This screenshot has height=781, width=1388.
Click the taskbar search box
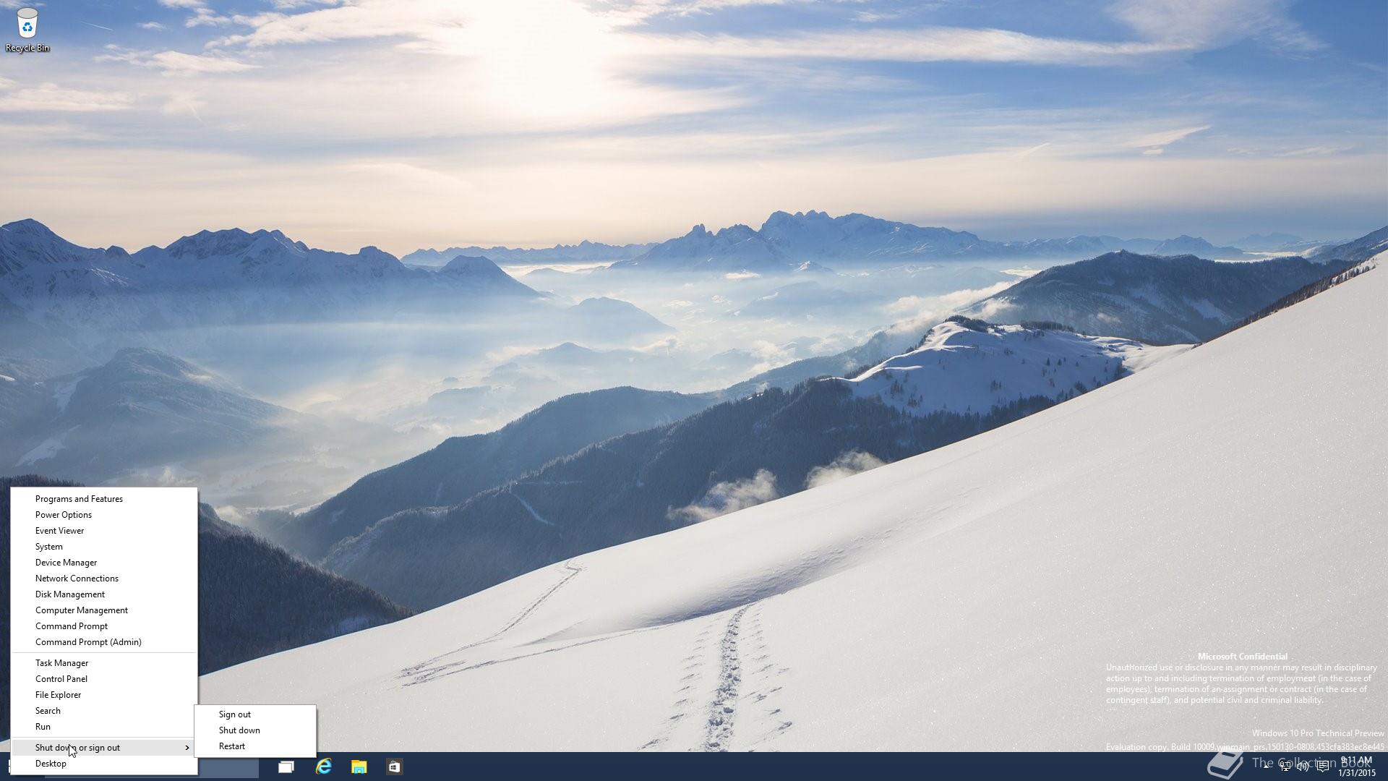228,767
